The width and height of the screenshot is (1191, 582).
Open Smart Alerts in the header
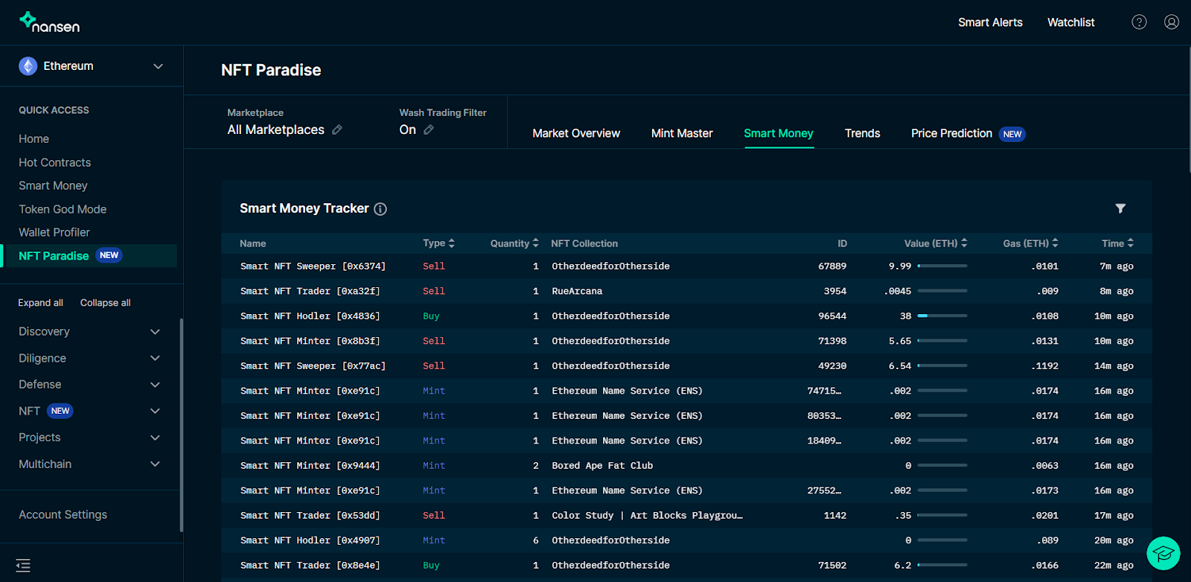tap(990, 22)
